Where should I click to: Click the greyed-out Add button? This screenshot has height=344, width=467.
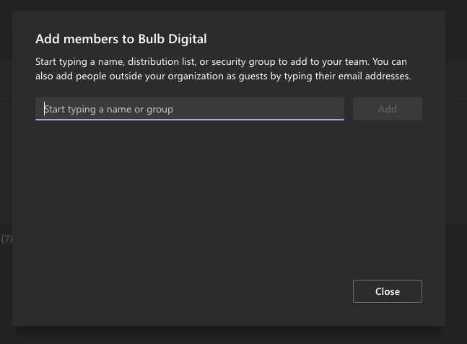[388, 109]
